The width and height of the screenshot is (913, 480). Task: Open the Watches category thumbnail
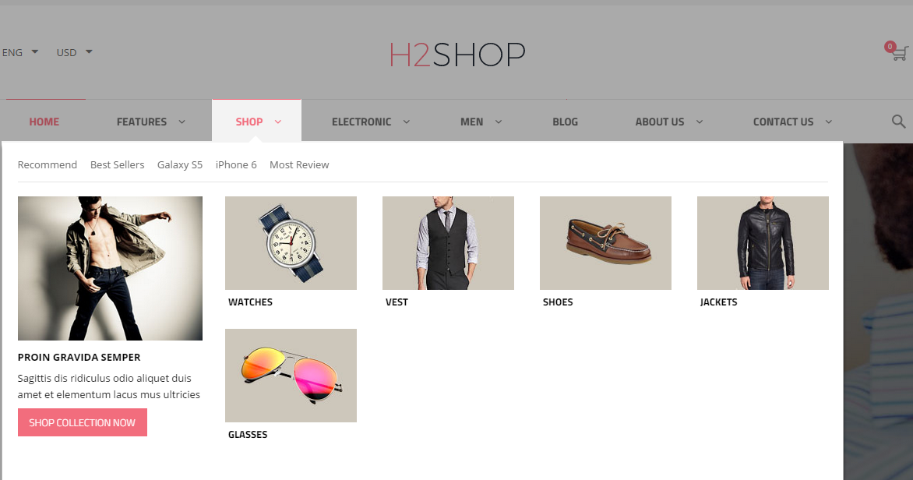point(291,243)
